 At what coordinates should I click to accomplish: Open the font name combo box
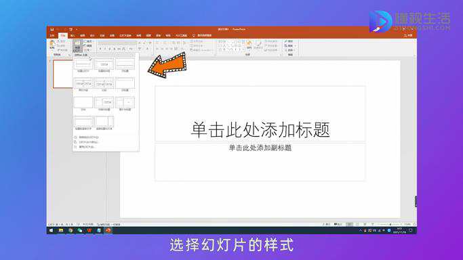[x=118, y=43]
